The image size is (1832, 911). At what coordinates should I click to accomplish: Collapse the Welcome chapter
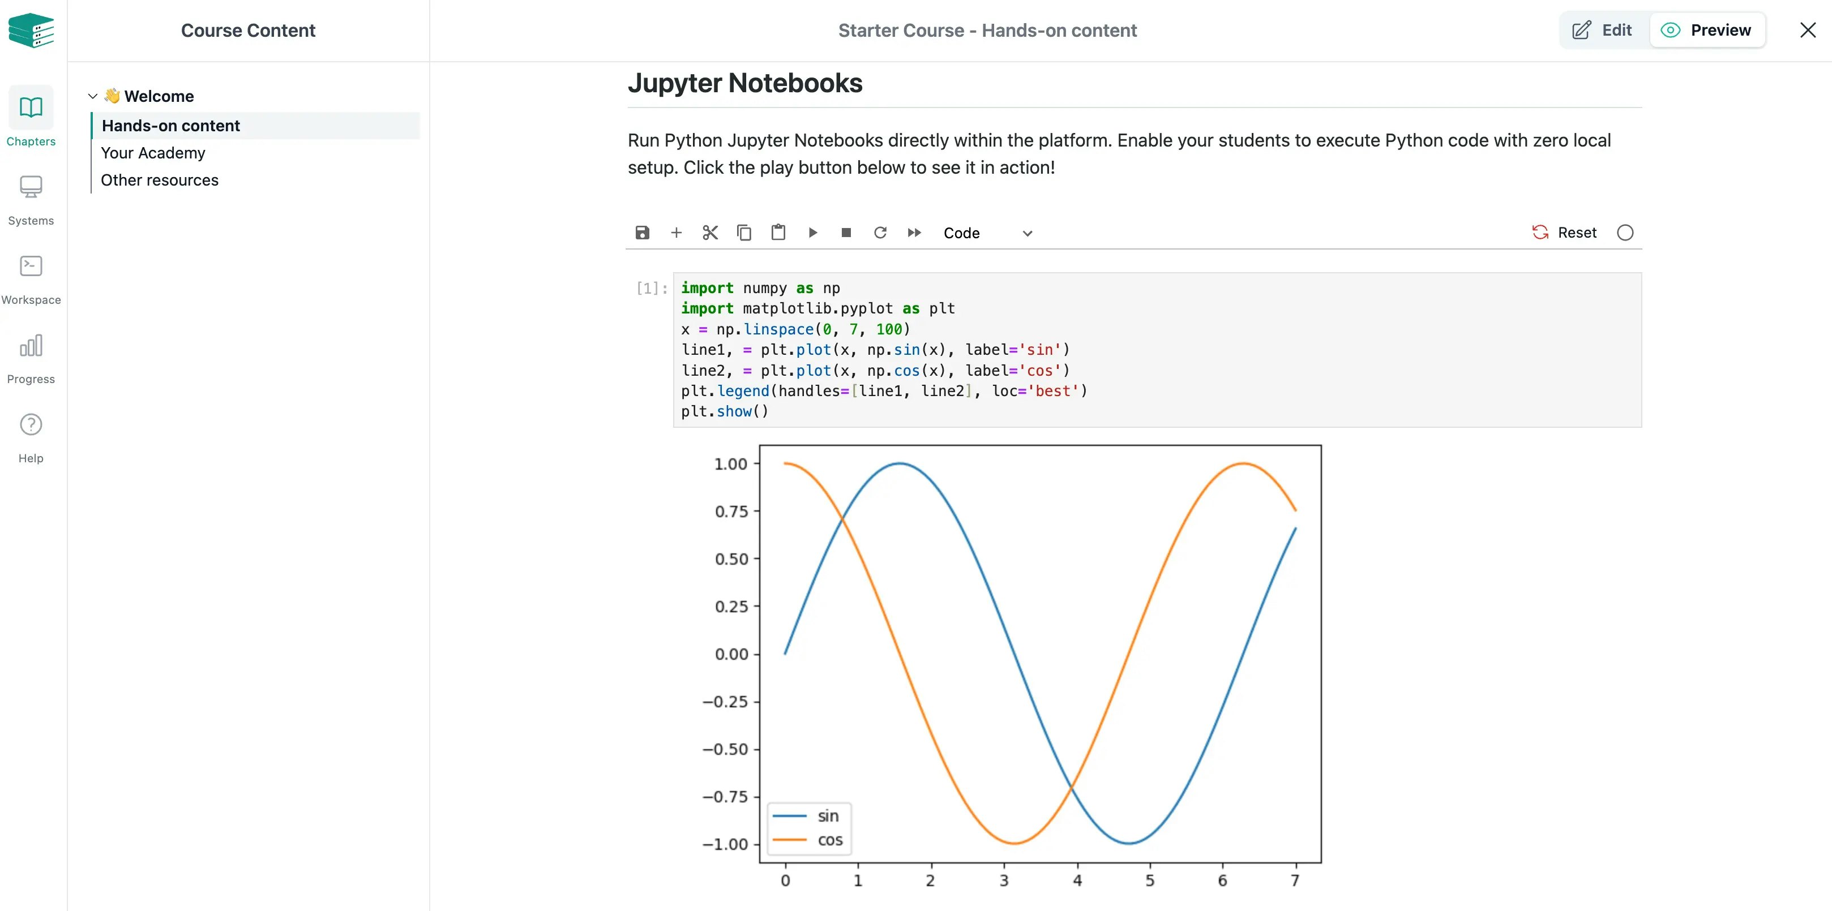(x=92, y=96)
